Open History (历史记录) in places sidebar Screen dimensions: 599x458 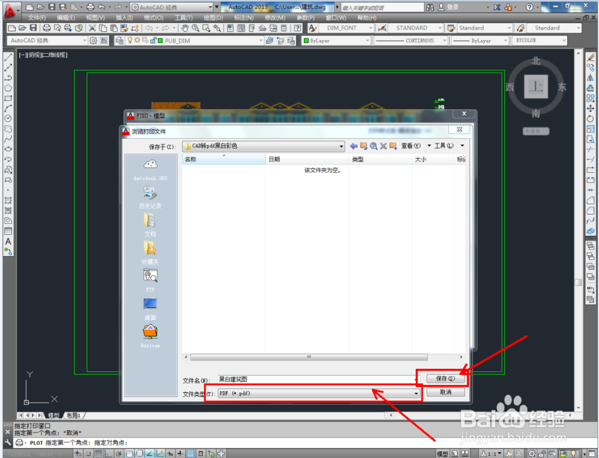(150, 198)
